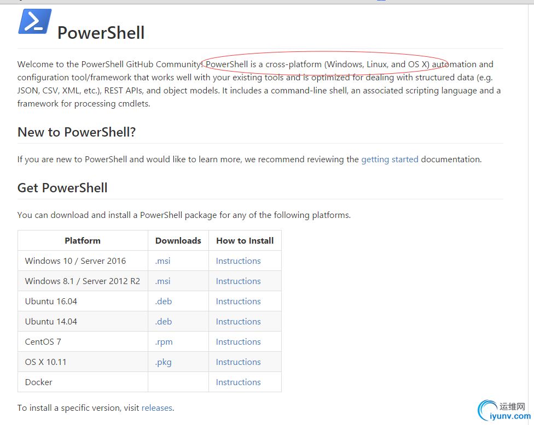Viewport: 534px width, 425px height.
Task: Select the "Windows 10 / Server 2016" cell
Action: tap(83, 261)
